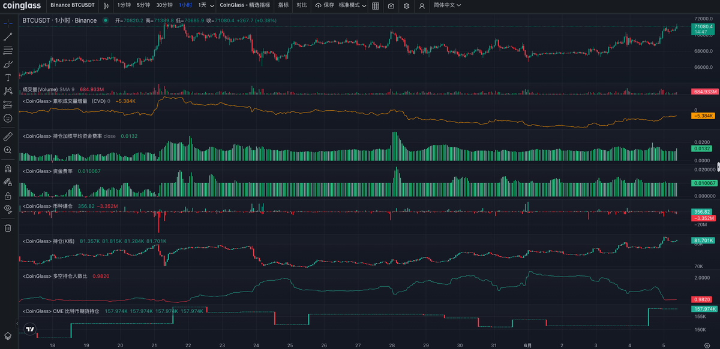Click the 保存 save button
Screen dimensions: 720x349
pos(325,5)
